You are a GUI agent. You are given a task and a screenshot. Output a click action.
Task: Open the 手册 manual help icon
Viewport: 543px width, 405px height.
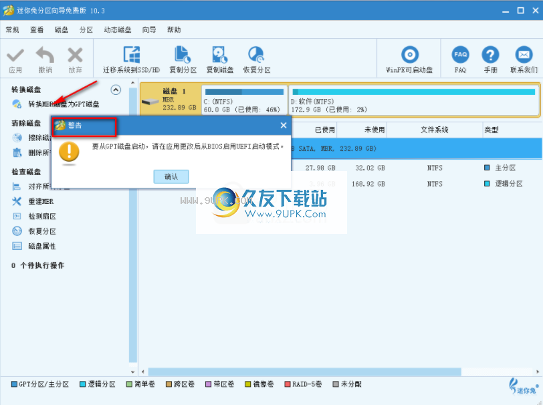pyautogui.click(x=490, y=55)
